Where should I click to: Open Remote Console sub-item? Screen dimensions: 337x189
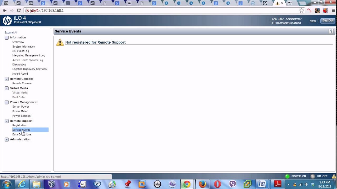pos(22,83)
